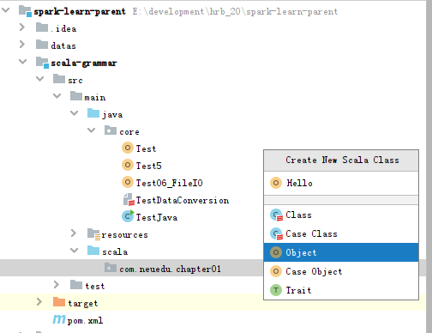The width and height of the screenshot is (432, 333).
Task: Click the TestDataConversion file icon
Action: [129, 199]
